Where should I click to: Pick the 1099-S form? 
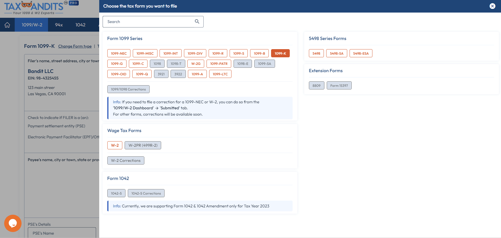pos(239,53)
